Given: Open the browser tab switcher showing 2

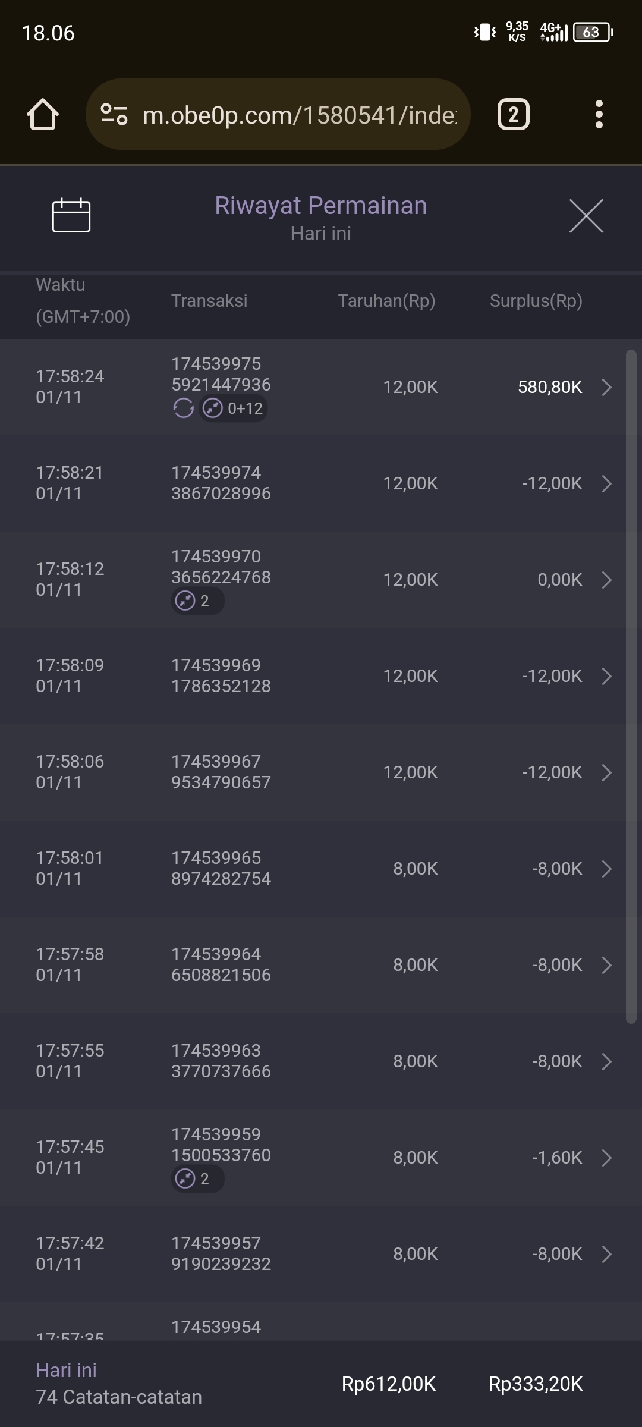Looking at the screenshot, I should point(513,114).
